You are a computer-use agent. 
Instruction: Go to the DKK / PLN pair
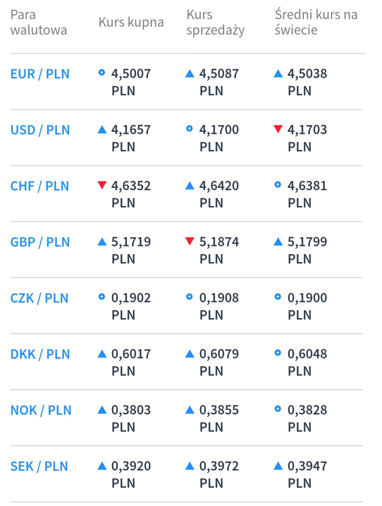coord(40,355)
